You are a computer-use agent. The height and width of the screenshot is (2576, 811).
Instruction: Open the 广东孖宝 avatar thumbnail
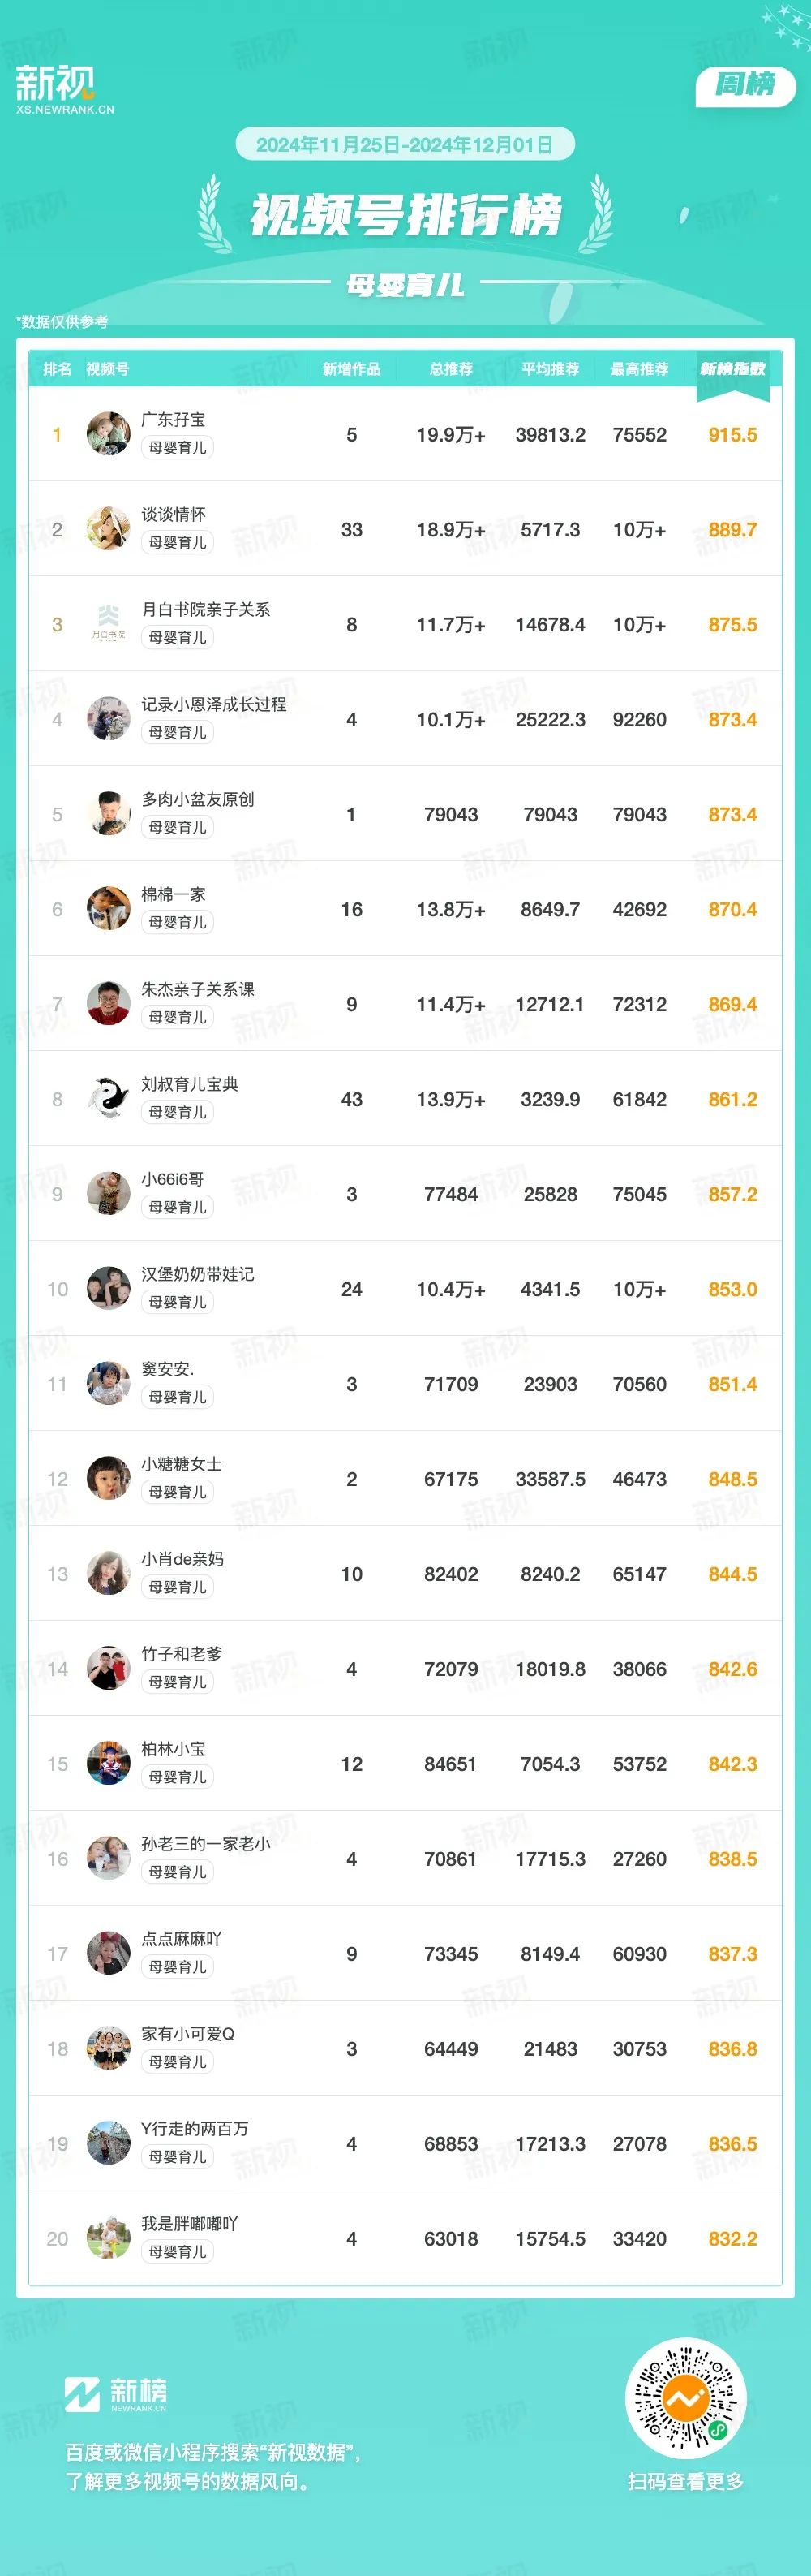pos(108,434)
